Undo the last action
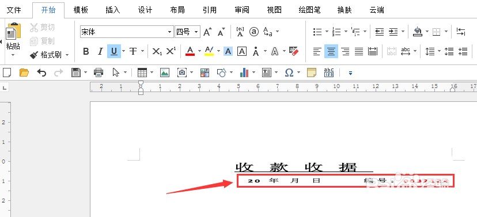Viewport: 477px width, 217px height. click(41, 73)
